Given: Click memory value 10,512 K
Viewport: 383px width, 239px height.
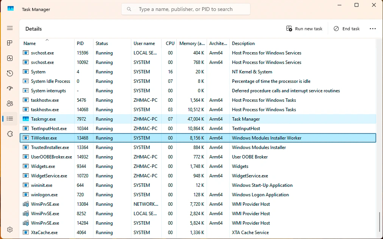Looking at the screenshot, I should pos(196,110).
